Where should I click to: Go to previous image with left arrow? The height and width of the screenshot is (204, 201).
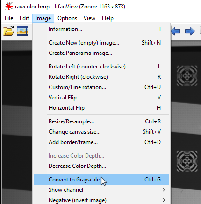click(176, 31)
